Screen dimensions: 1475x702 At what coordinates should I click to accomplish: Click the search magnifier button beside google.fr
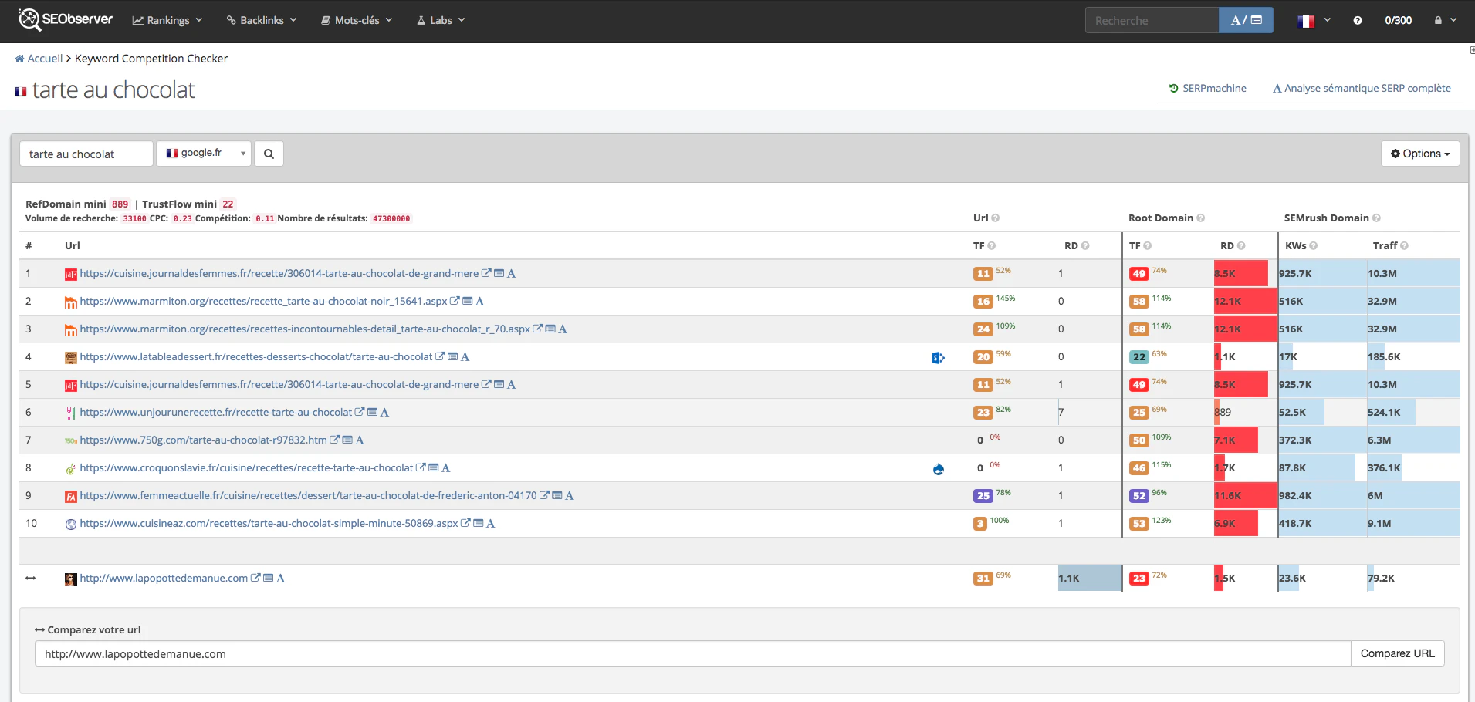click(x=269, y=154)
